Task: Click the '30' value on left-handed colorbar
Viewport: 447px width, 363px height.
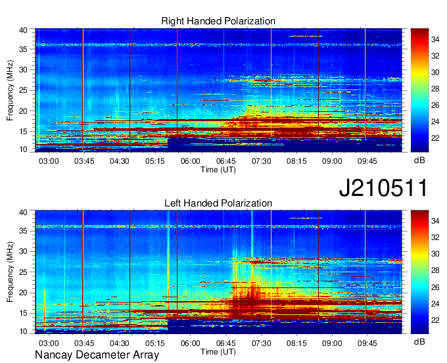Action: tap(435, 254)
